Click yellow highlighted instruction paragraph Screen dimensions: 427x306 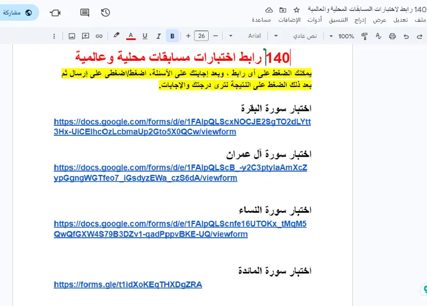click(186, 79)
